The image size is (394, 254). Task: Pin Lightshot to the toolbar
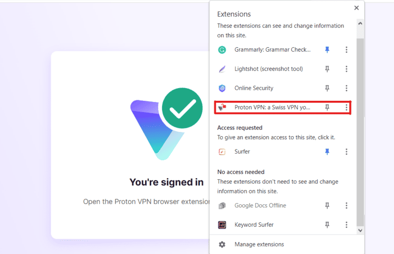327,69
